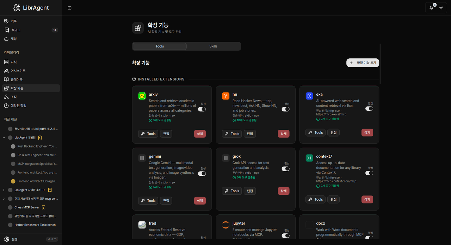This screenshot has width=451, height=245.
Task: Click 삭제 for exa extension
Action: click(x=367, y=133)
